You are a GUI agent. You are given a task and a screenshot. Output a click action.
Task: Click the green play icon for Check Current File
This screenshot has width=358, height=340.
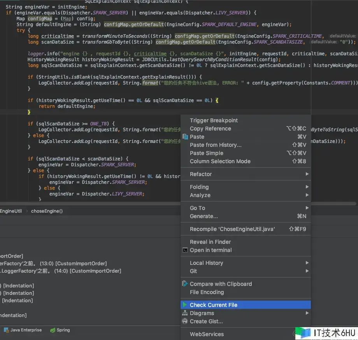point(185,305)
